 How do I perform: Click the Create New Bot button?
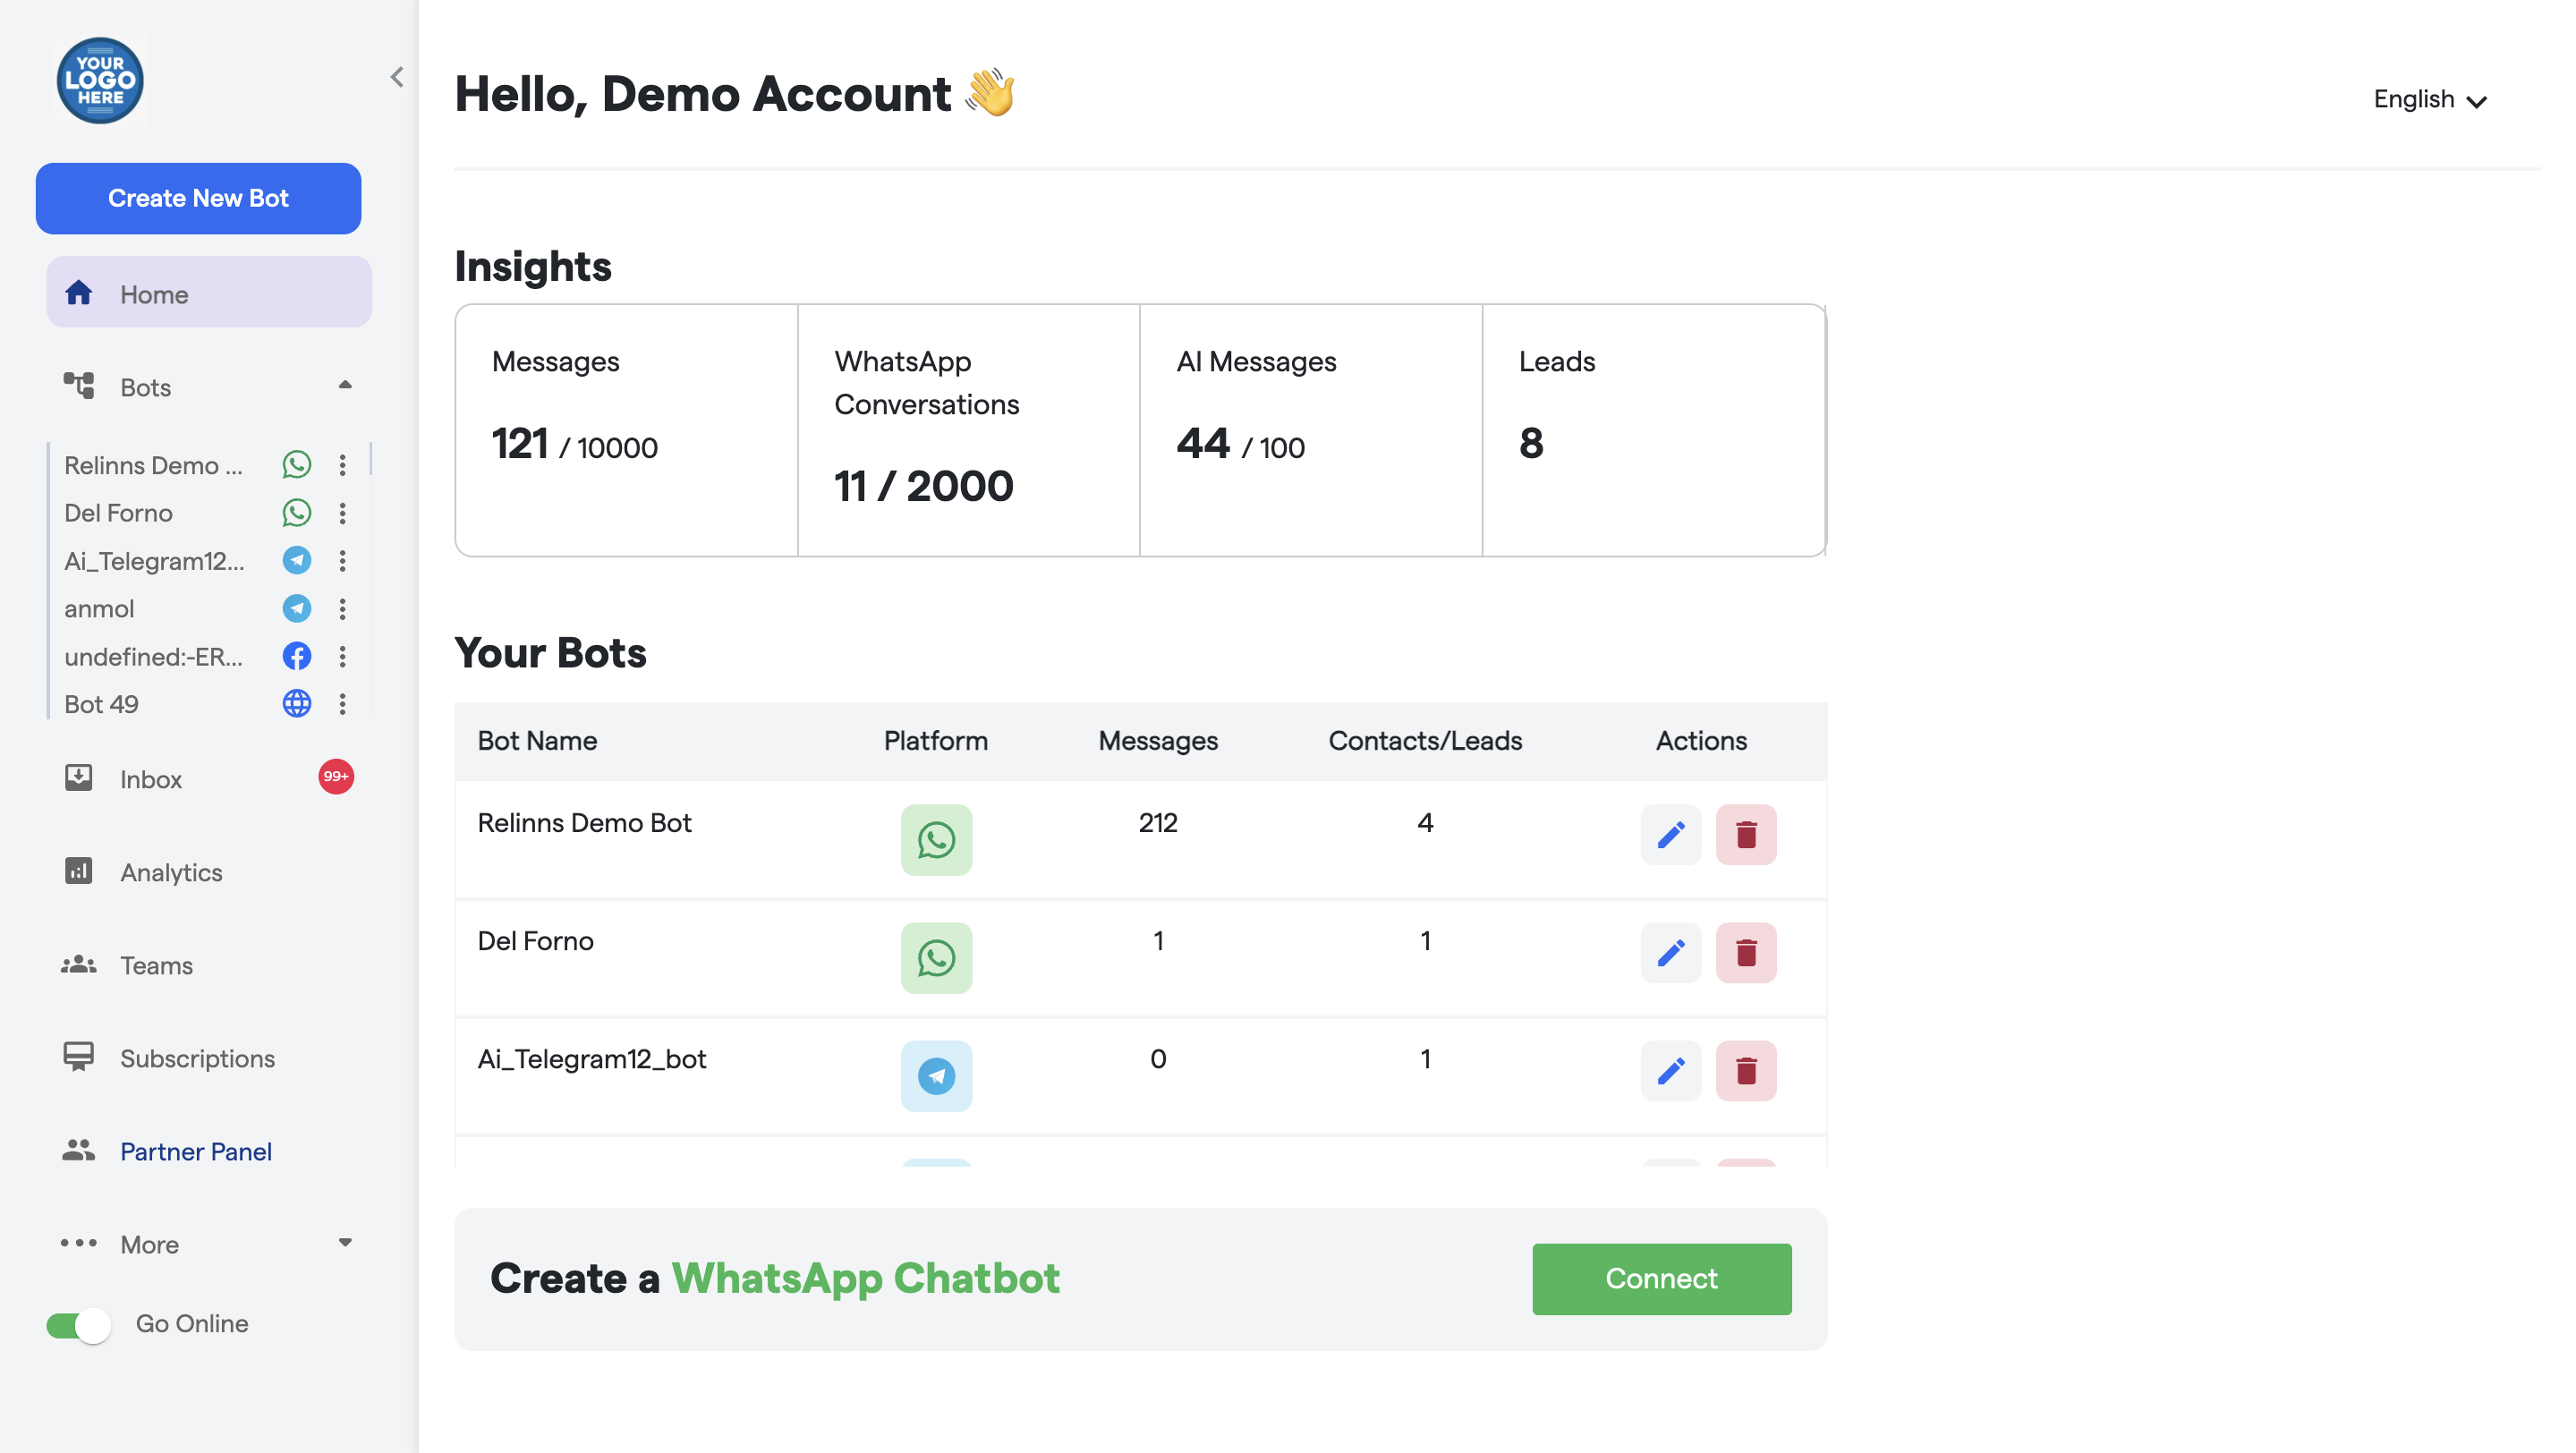click(198, 198)
